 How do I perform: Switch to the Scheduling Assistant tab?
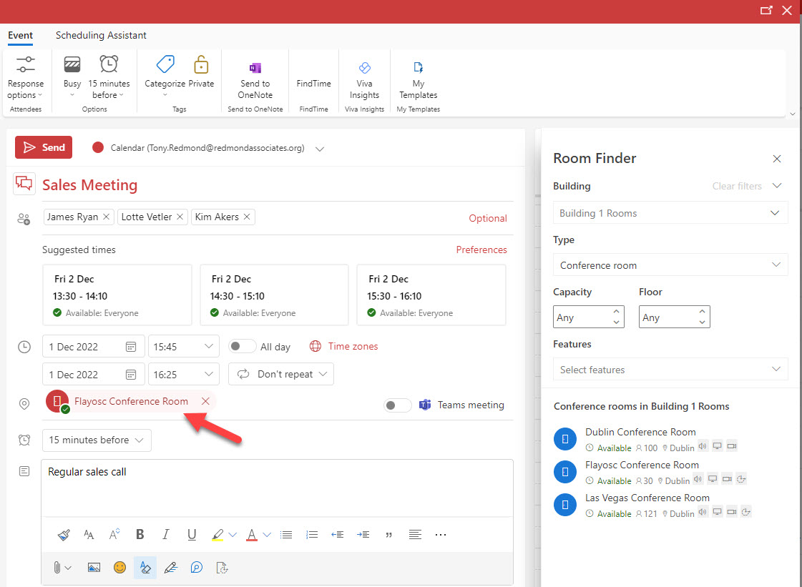(101, 35)
